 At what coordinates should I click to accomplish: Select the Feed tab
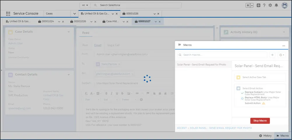pyautogui.click(x=86, y=33)
